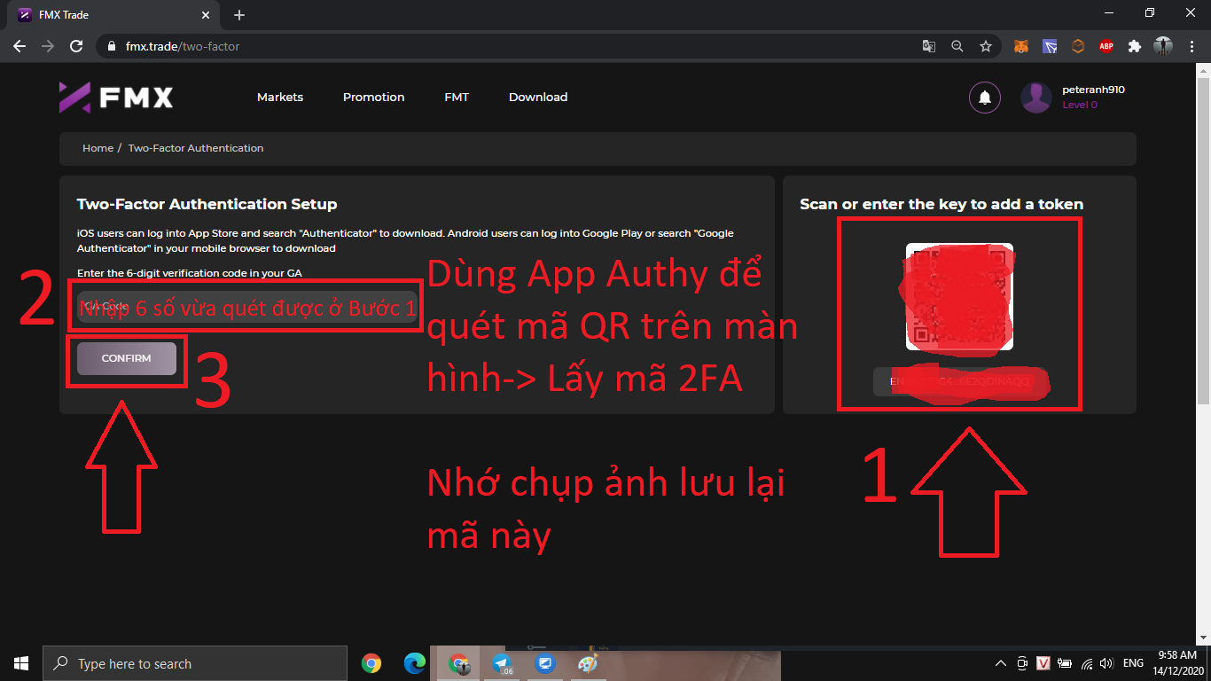Click the Two-Factor Authentication breadcrumb
This screenshot has width=1211, height=681.
click(x=196, y=148)
